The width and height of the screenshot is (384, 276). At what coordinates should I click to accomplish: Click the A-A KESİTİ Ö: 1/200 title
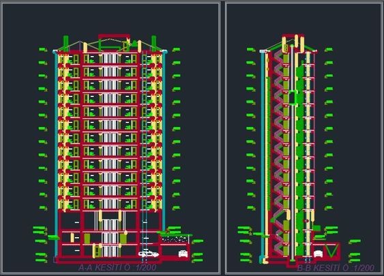coord(117,267)
